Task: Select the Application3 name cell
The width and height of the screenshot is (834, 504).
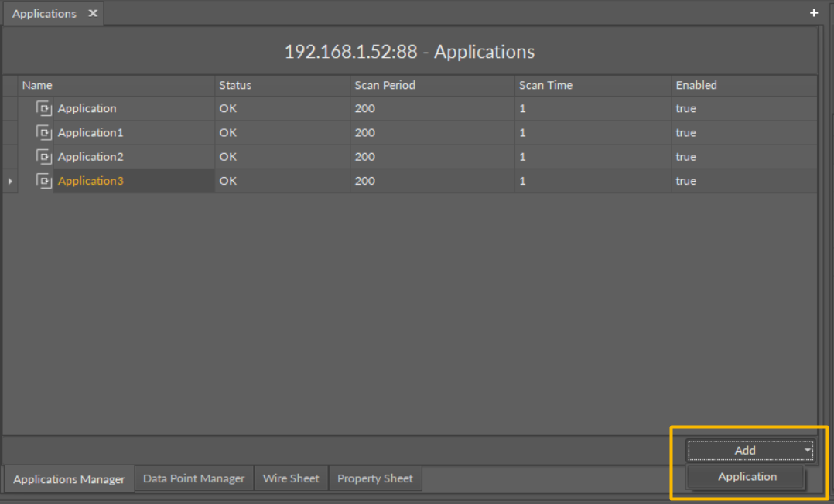Action: coord(91,181)
